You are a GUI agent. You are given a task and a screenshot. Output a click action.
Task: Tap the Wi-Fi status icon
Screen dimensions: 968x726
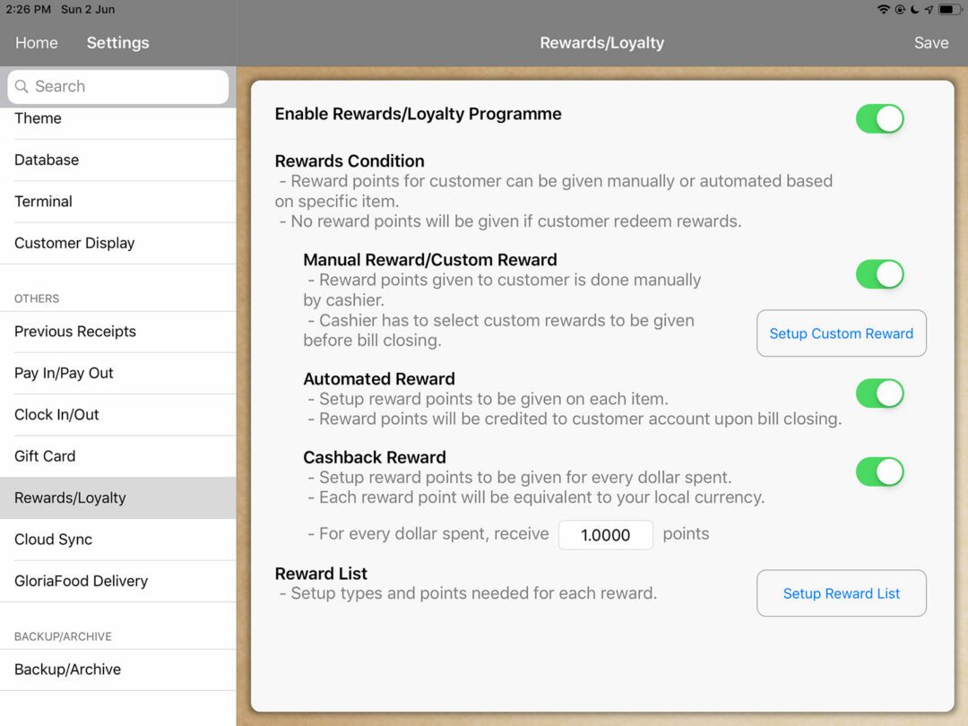point(884,9)
